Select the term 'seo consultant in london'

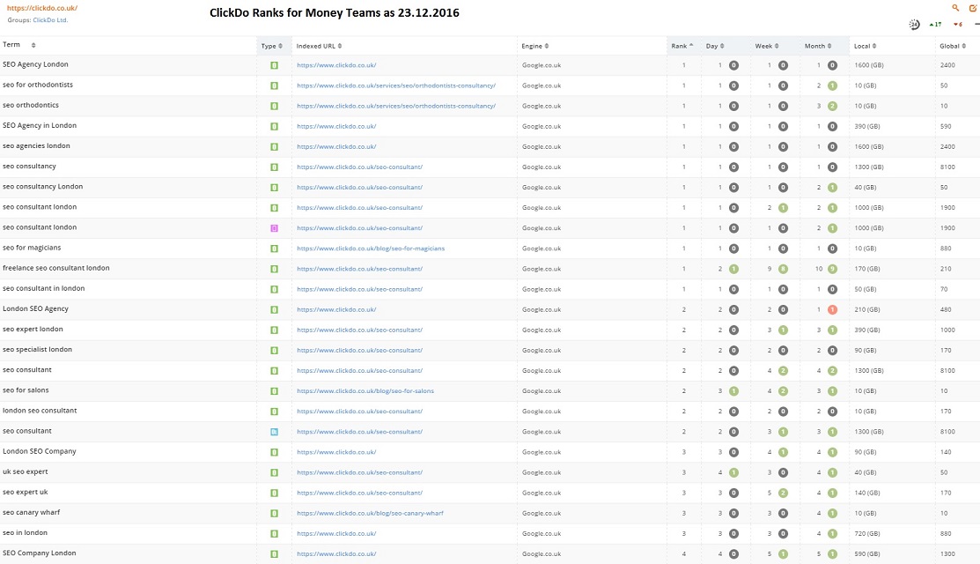click(x=43, y=289)
